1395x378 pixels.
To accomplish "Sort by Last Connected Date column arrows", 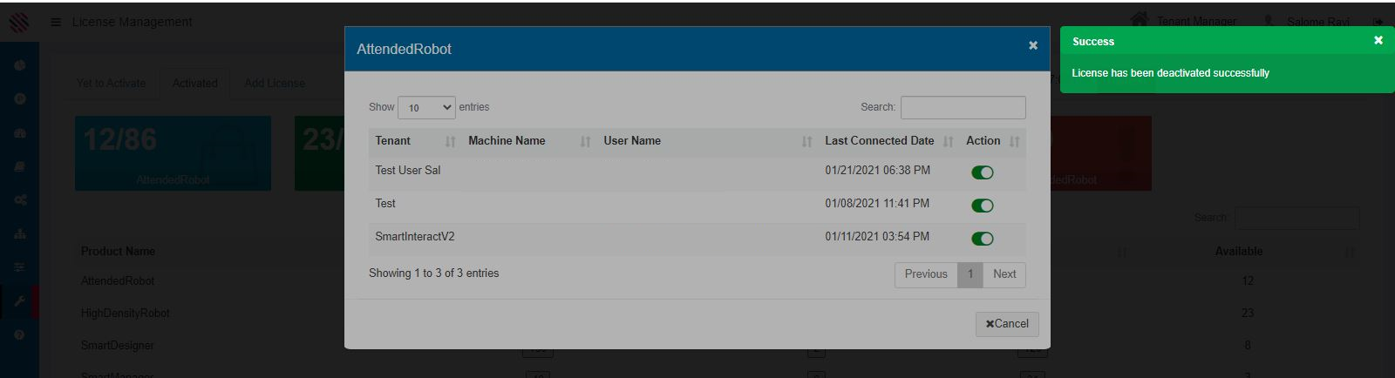I will 948,141.
